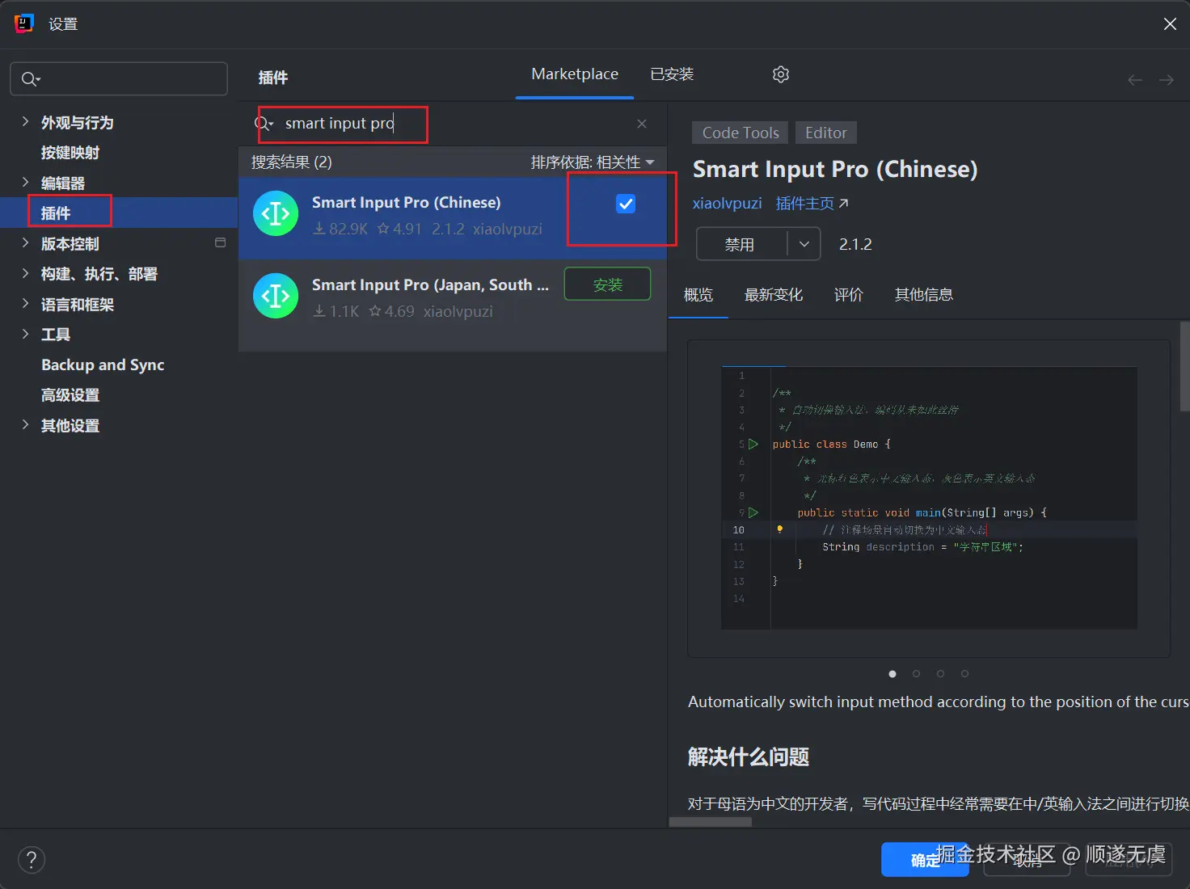Expand 工具 settings group

pyautogui.click(x=25, y=334)
